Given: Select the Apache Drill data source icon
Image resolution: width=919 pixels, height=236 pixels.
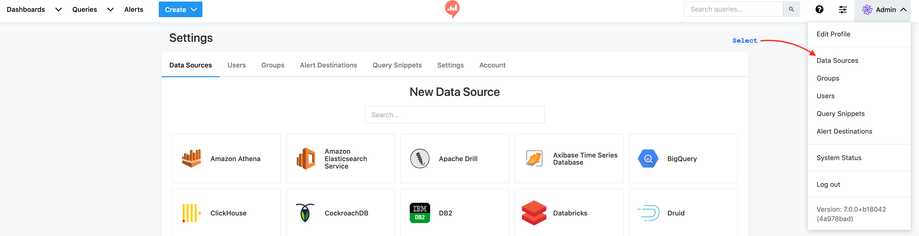Looking at the screenshot, I should pos(420,158).
